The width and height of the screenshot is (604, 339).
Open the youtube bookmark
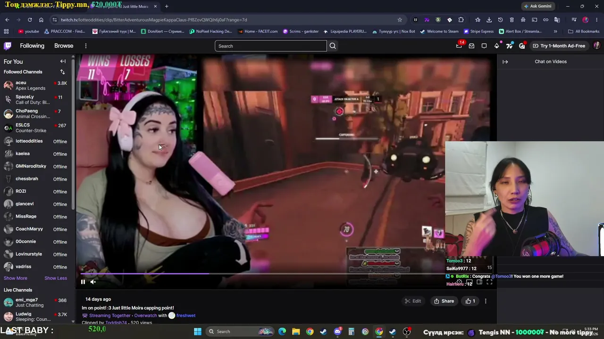click(28, 31)
